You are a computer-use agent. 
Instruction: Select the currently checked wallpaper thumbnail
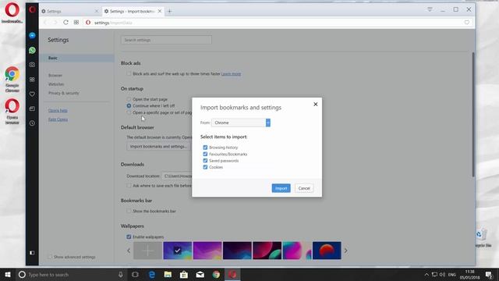(177, 251)
